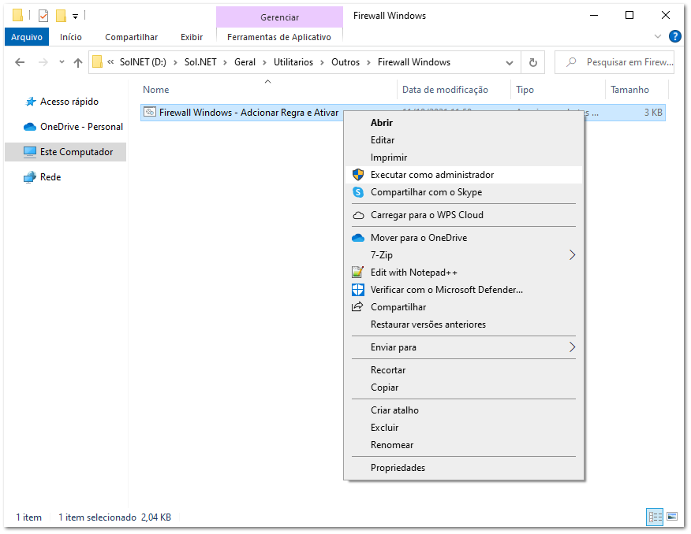Click the Notepad++ icon in context menu

[x=358, y=273]
